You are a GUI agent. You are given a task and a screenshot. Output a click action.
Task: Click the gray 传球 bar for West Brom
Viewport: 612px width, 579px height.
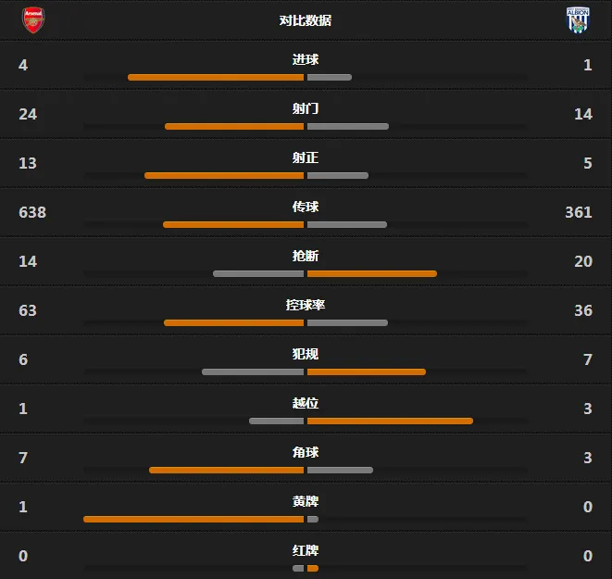click(347, 224)
